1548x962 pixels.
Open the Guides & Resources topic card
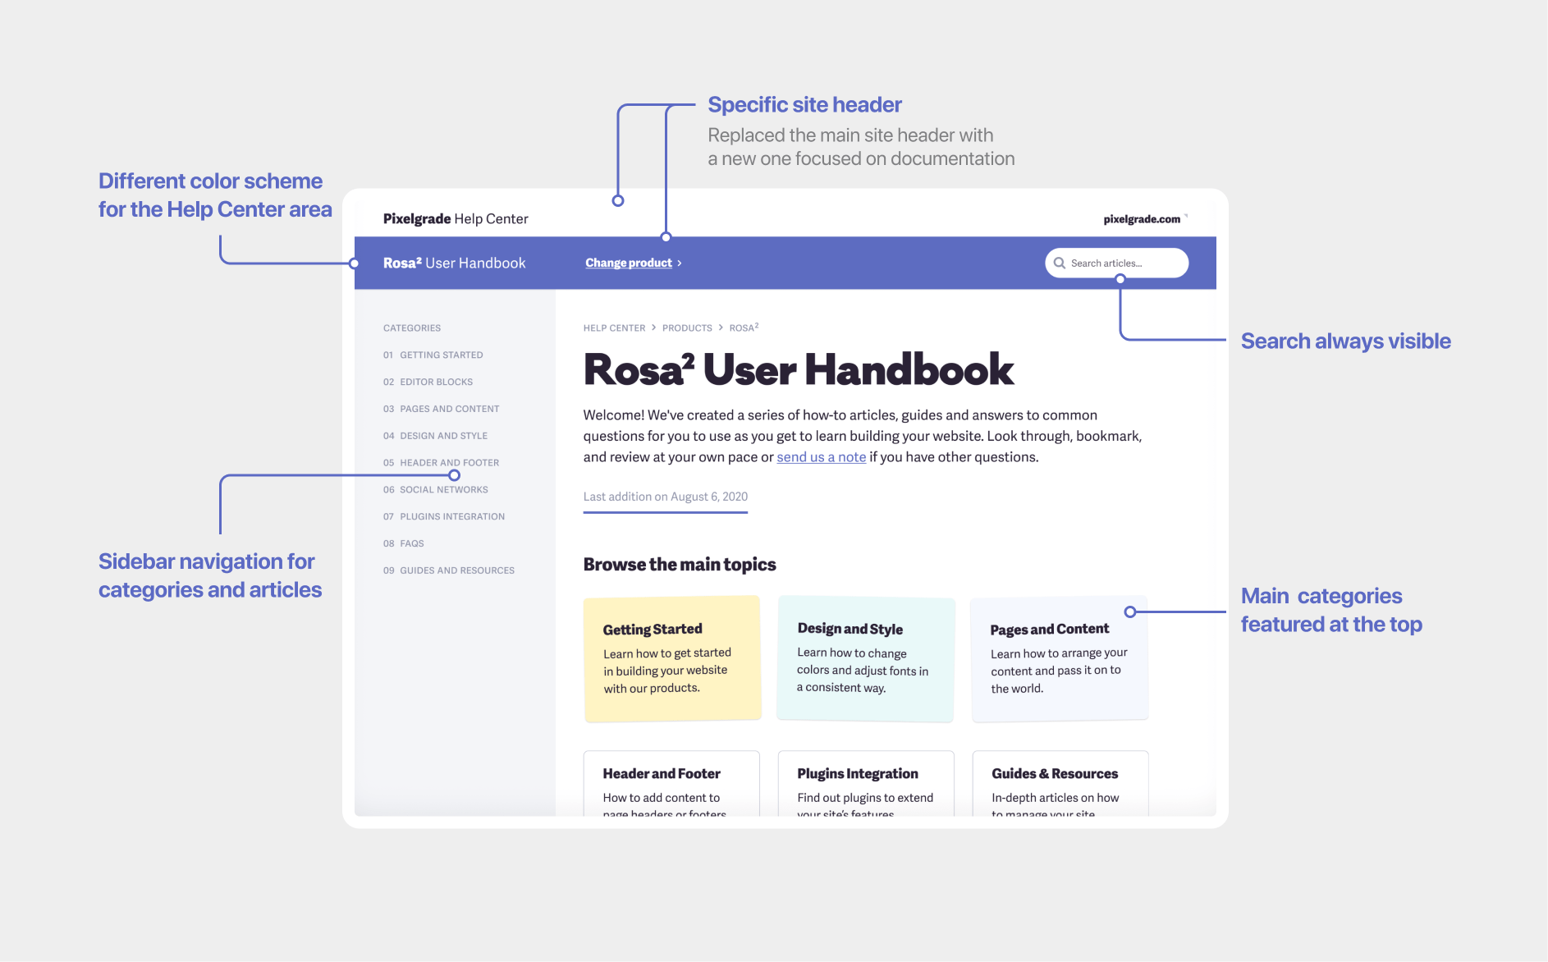pyautogui.click(x=1060, y=783)
